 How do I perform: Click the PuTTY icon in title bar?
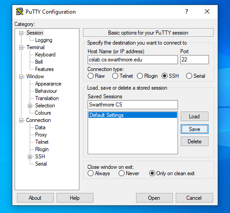(x=20, y=11)
